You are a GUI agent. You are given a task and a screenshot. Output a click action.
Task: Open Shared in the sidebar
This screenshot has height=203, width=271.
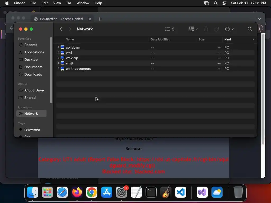tap(31, 98)
